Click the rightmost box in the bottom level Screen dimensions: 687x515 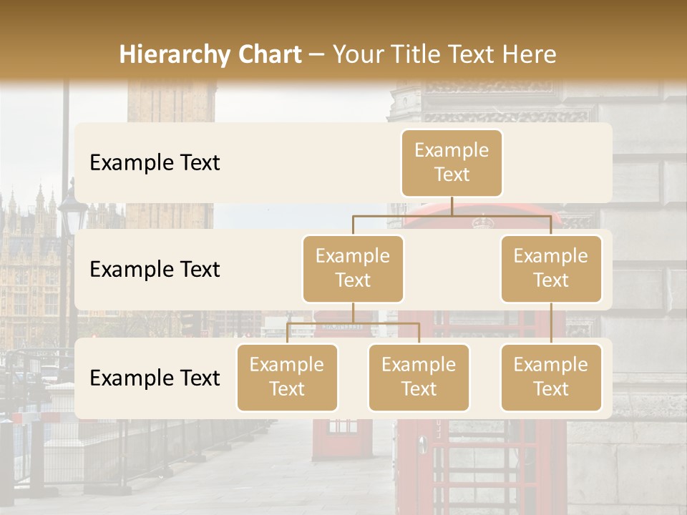[x=551, y=377]
